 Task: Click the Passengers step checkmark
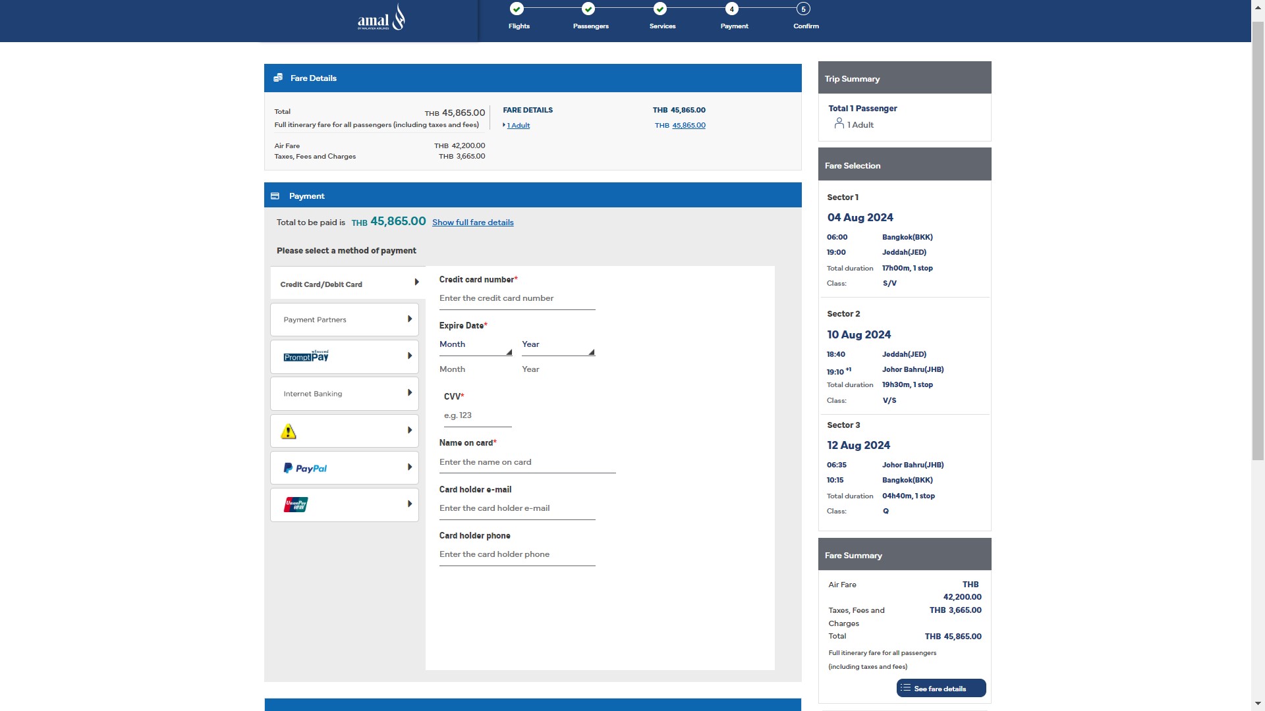588,9
